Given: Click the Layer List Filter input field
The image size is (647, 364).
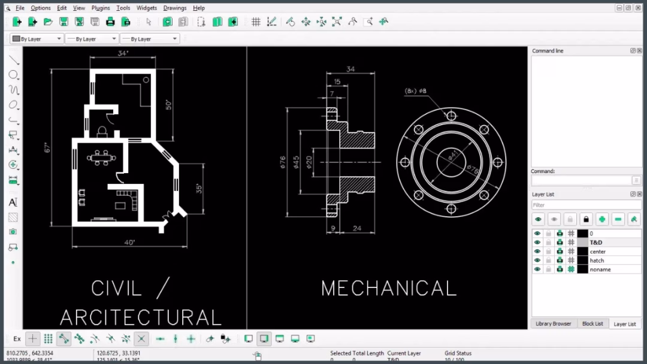Looking at the screenshot, I should point(586,205).
